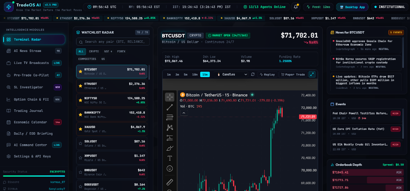
Task: Open SL Investigator module
Action: (34, 87)
